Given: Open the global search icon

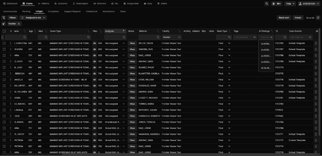Looking at the screenshot, I should 267,4.
